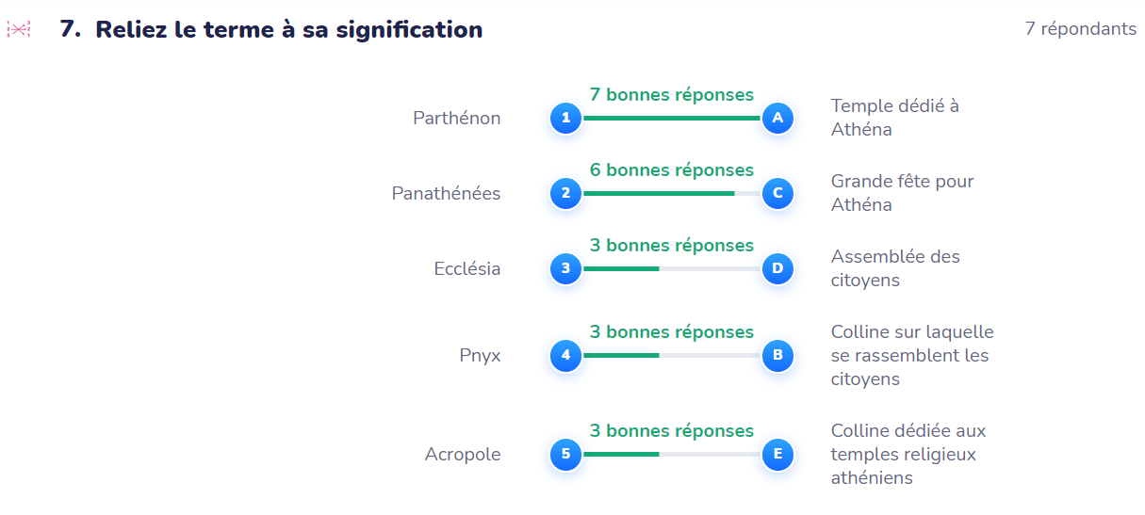Click the matching question type icon

(19, 30)
